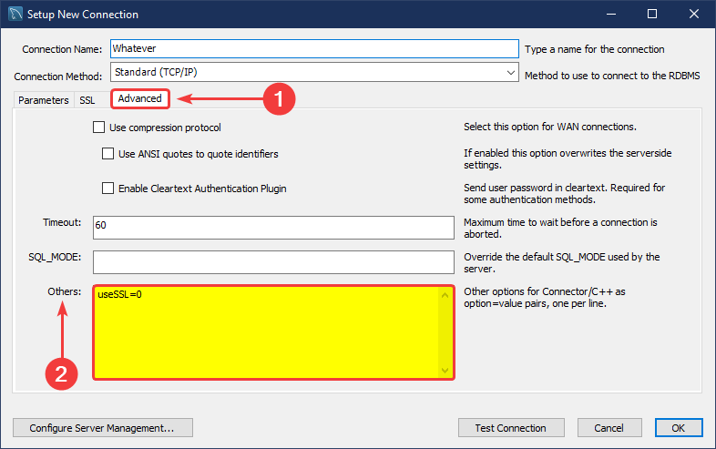Image resolution: width=716 pixels, height=449 pixels.
Task: Click the empty SQL_MODE text field
Action: (x=272, y=261)
